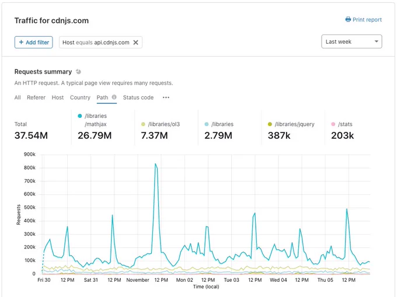The image size is (397, 297).
Task: Click the Print report link
Action: pyautogui.click(x=364, y=20)
